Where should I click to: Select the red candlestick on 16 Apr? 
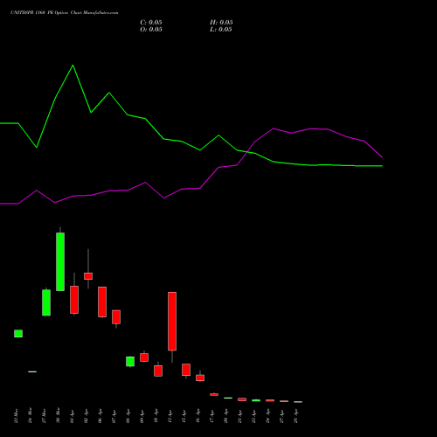tap(200, 378)
